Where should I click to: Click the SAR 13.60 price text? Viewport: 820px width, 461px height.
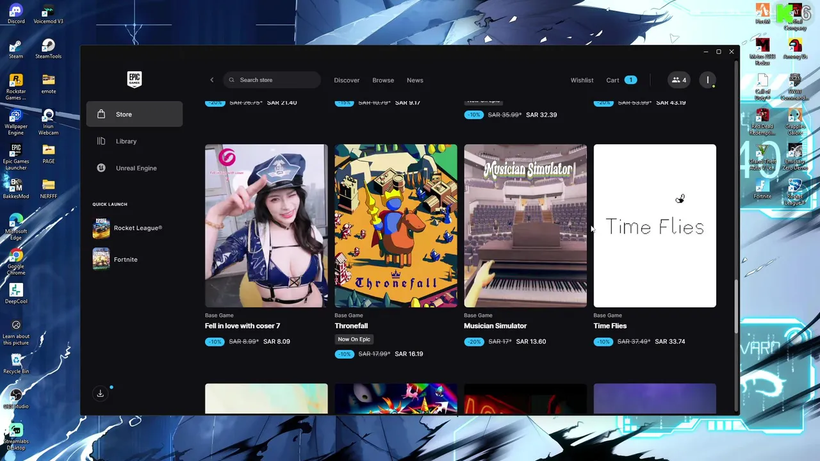pyautogui.click(x=530, y=341)
